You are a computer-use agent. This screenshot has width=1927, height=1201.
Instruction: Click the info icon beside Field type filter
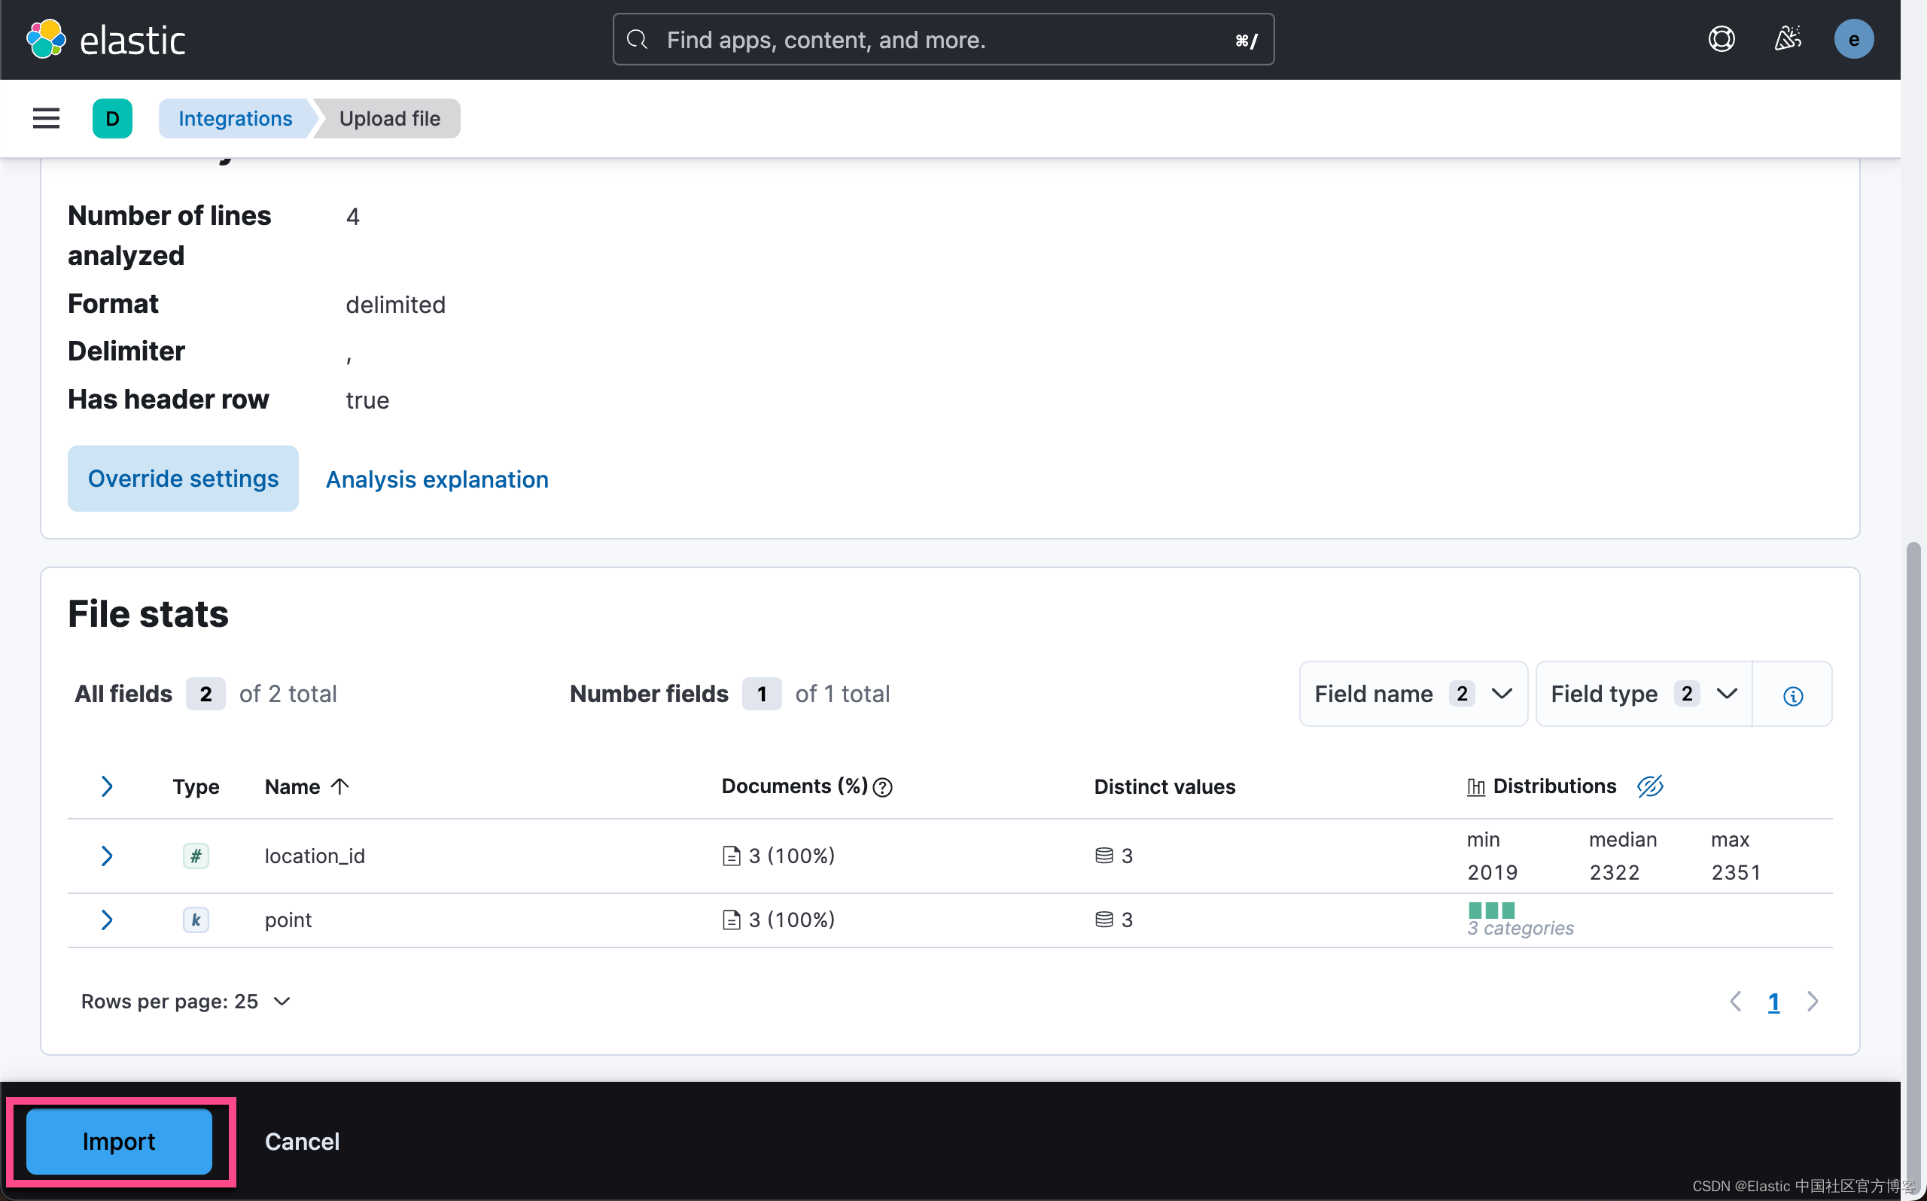pos(1792,695)
